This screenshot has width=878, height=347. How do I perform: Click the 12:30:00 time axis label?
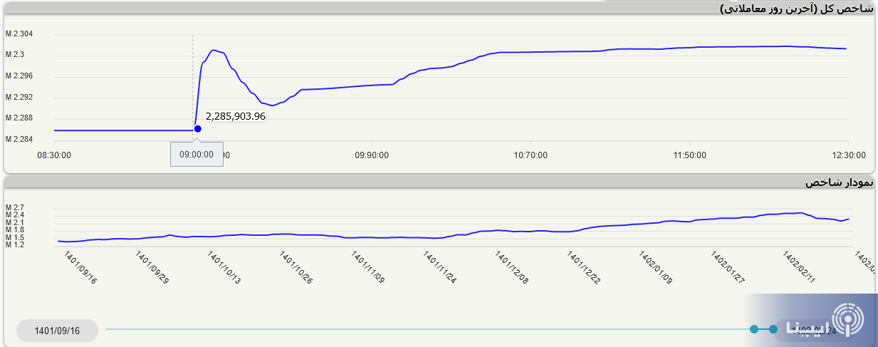[846, 155]
